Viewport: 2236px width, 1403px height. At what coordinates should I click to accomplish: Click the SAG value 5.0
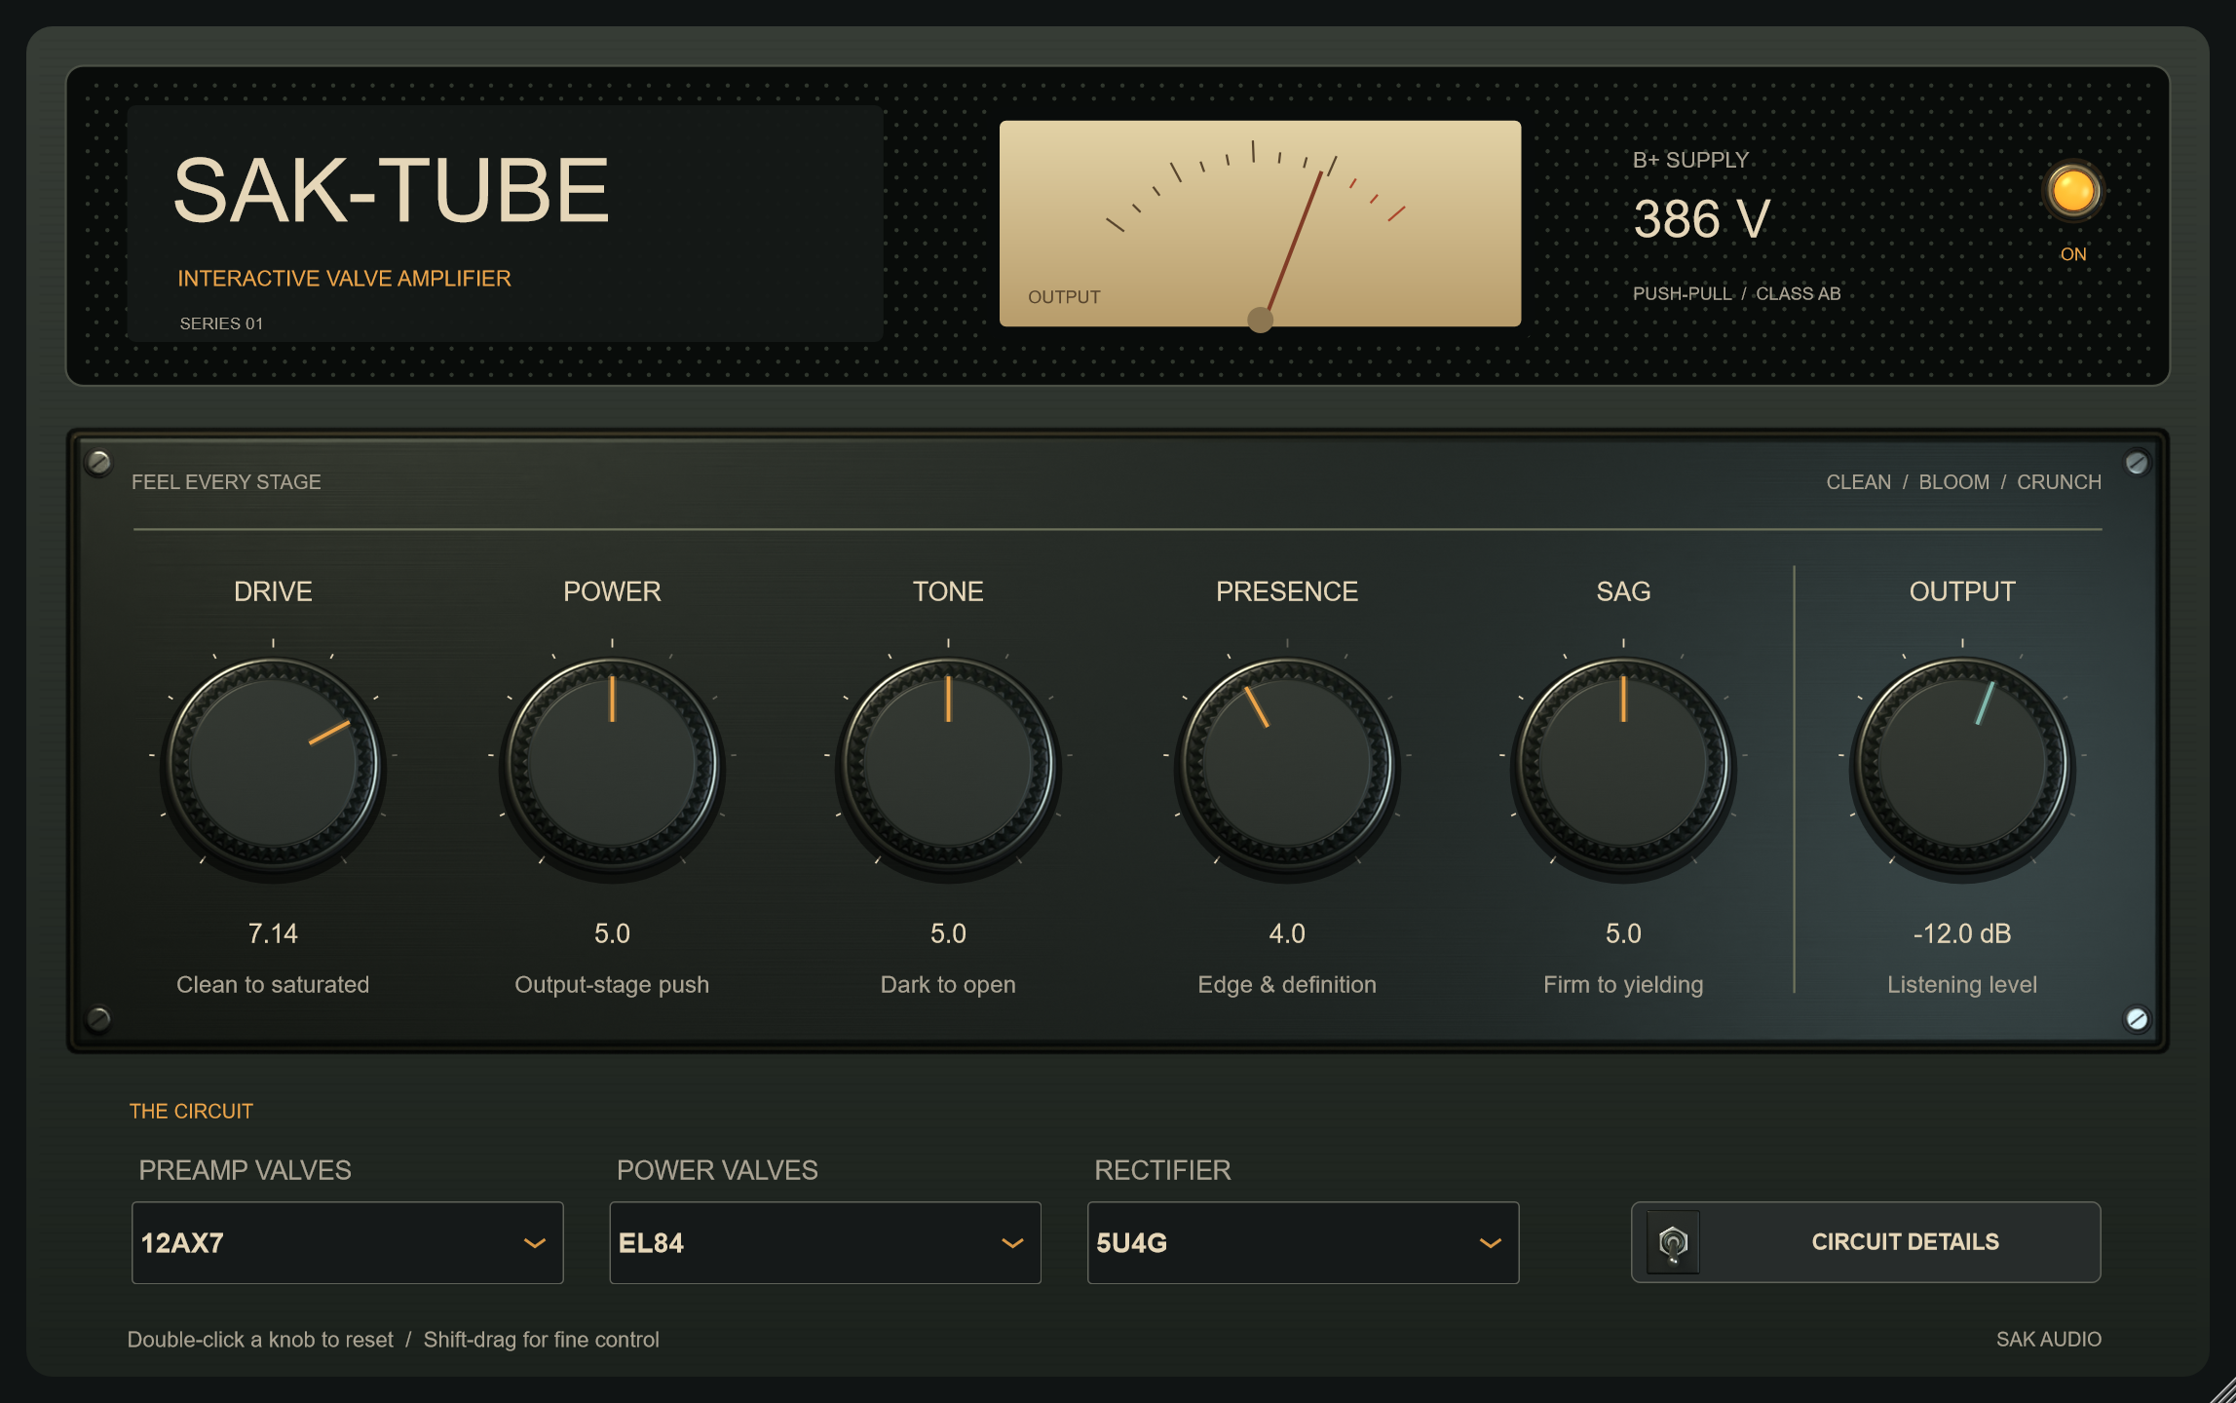(x=1623, y=933)
